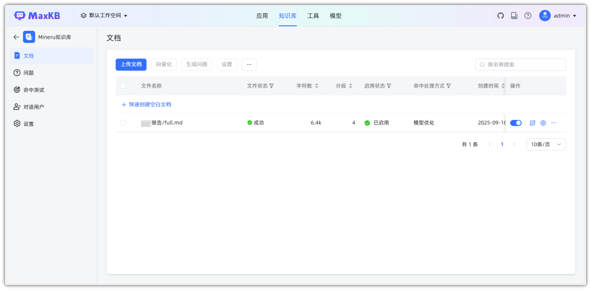This screenshot has width=591, height=290.
Task: Click the filter icon next to 文件状态
Action: [x=271, y=86]
